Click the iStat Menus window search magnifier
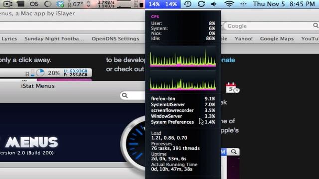Image resolution: width=319 pixels, height=179 pixels. tap(125, 95)
